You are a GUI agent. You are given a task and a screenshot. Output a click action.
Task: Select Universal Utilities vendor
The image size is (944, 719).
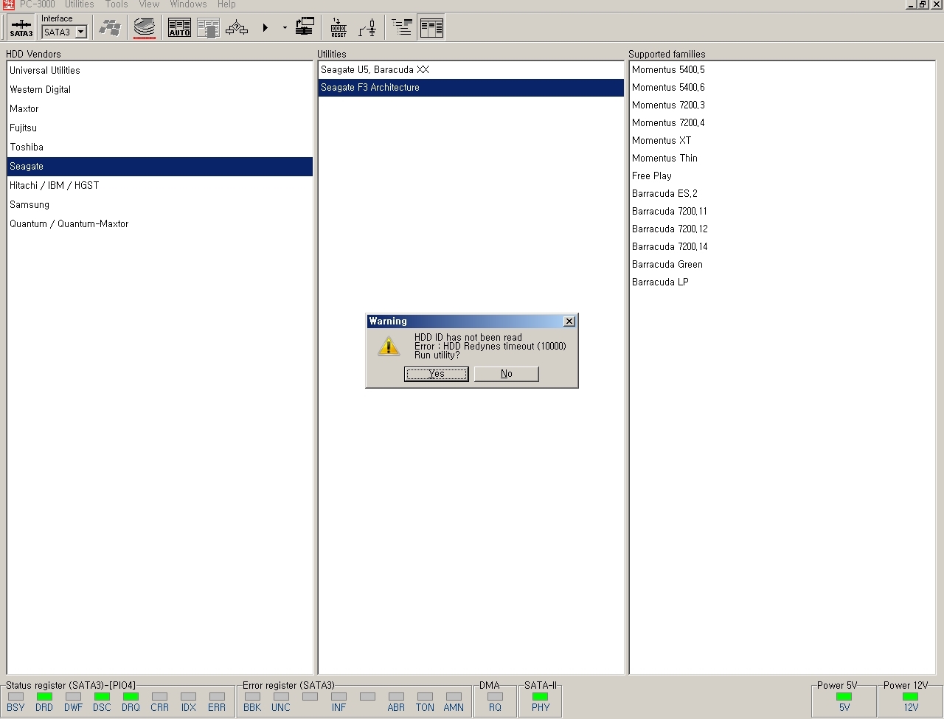[x=160, y=71]
